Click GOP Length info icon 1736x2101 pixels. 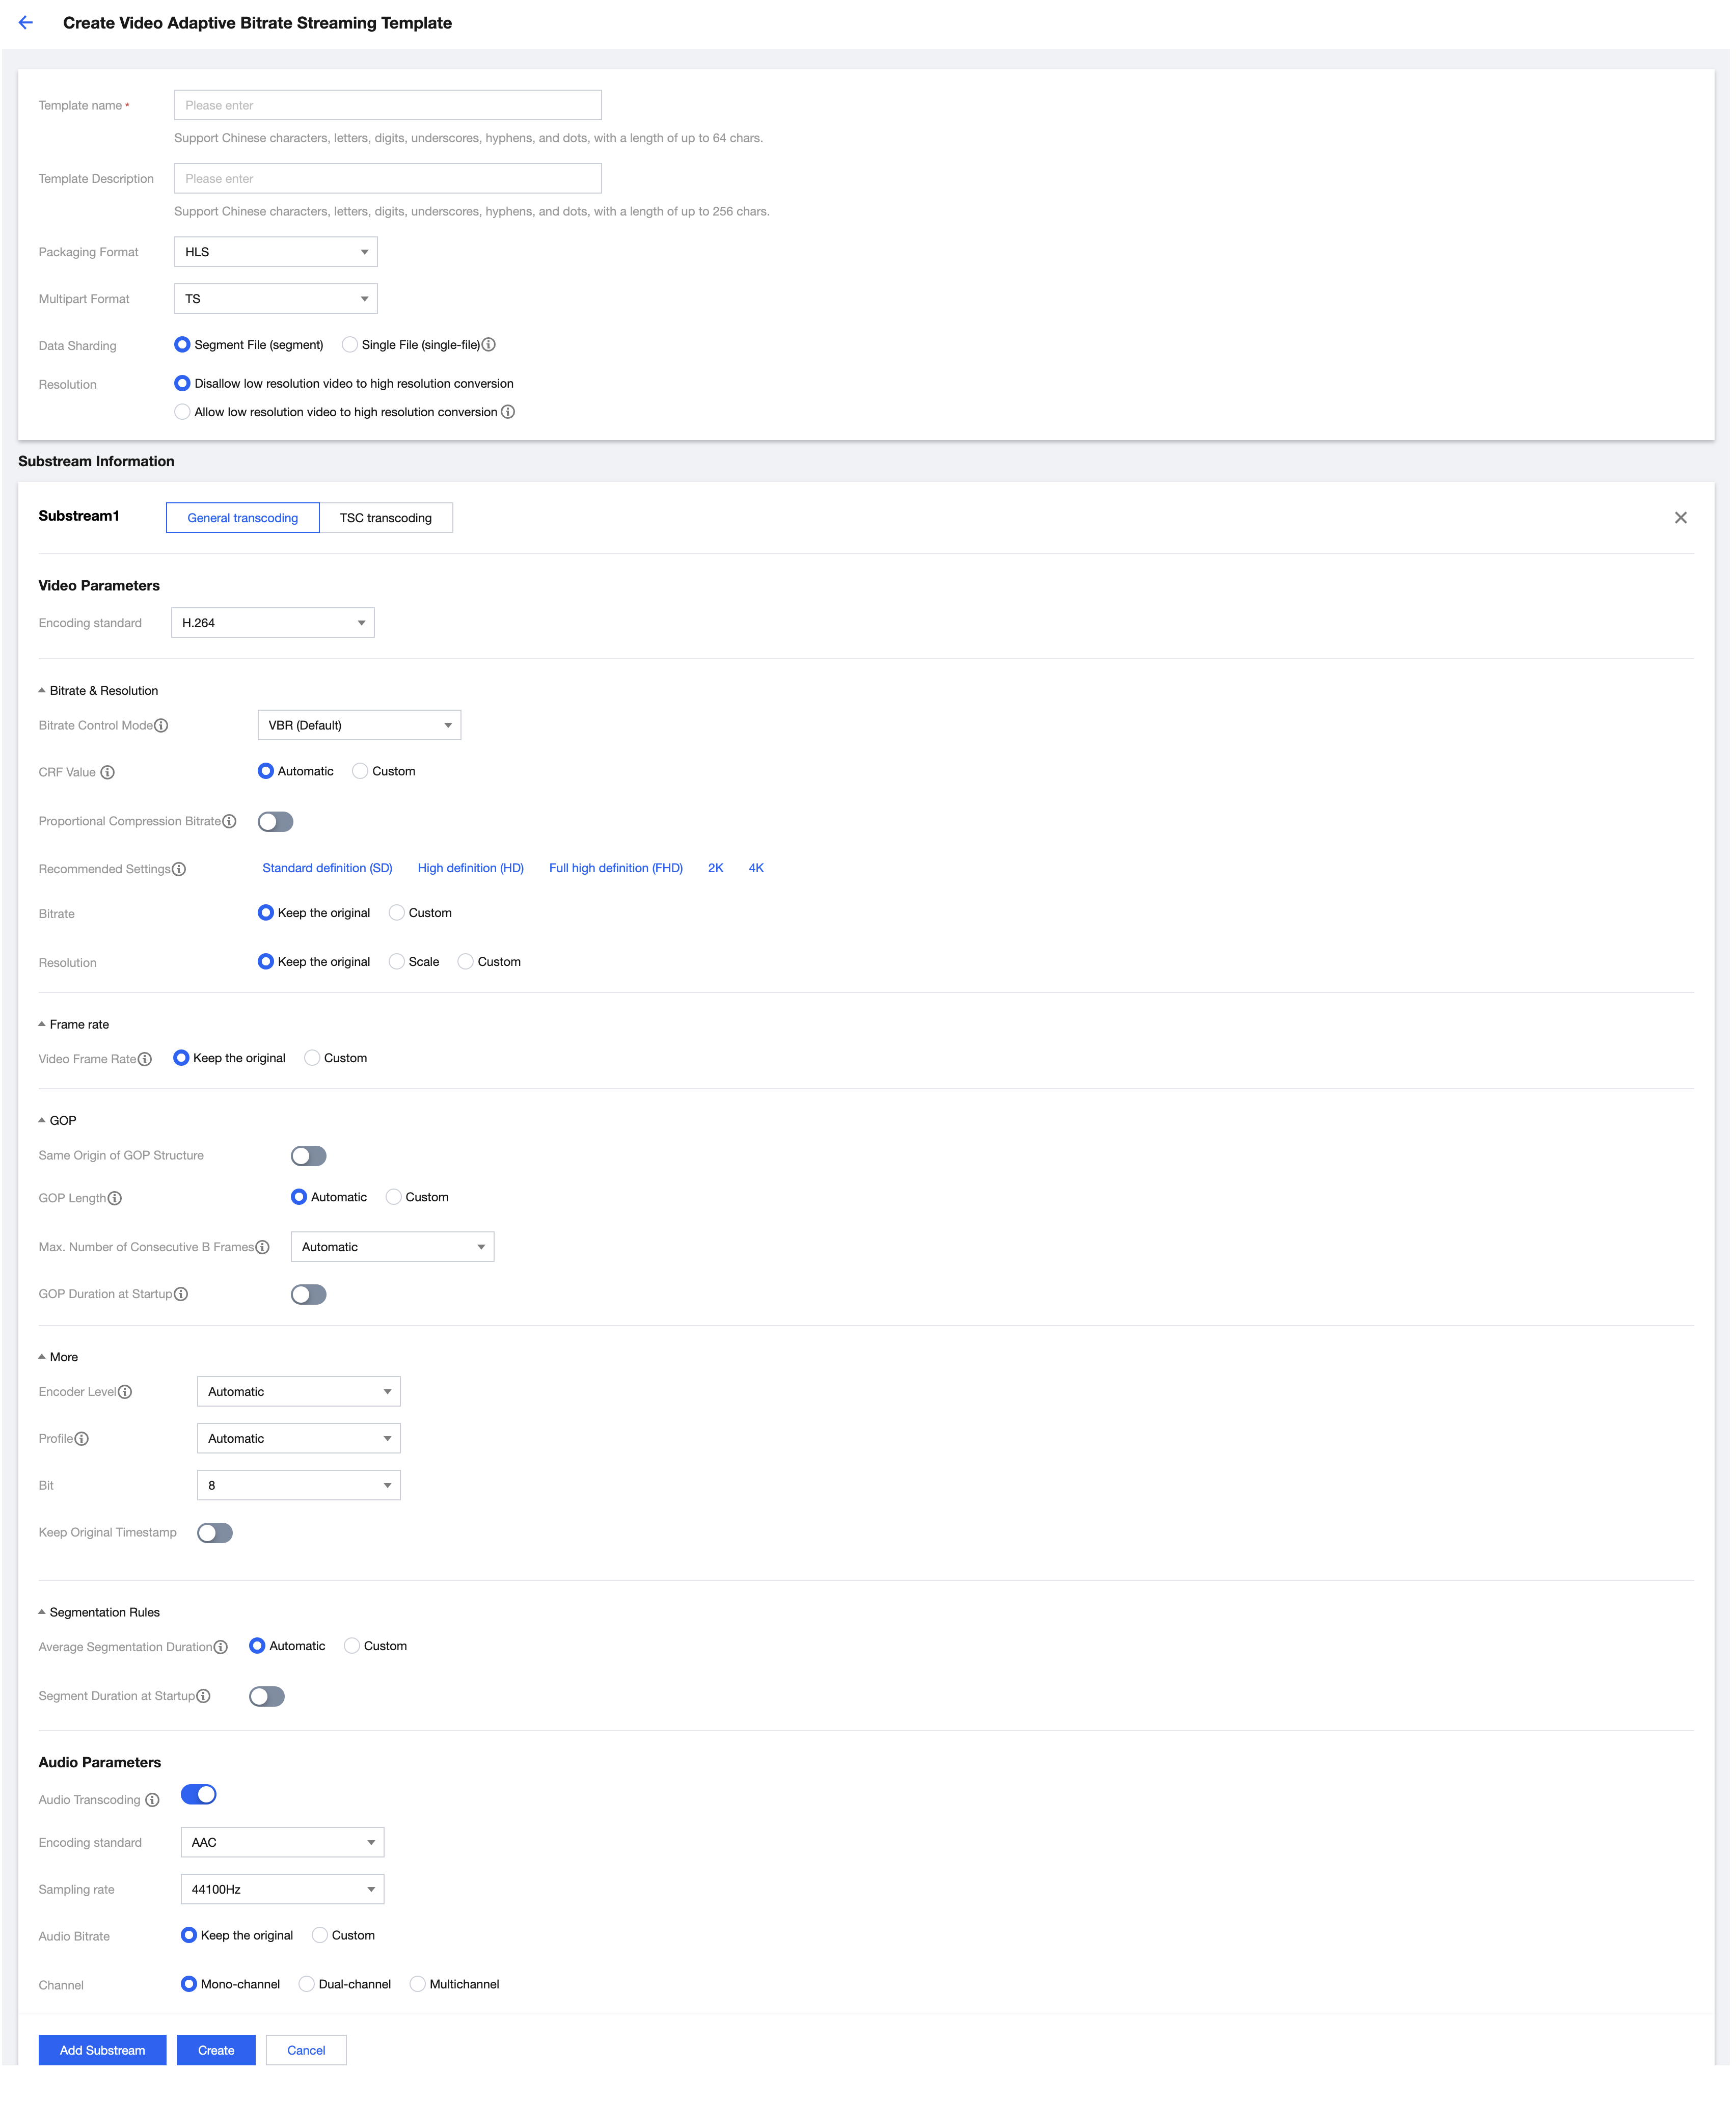[115, 1199]
